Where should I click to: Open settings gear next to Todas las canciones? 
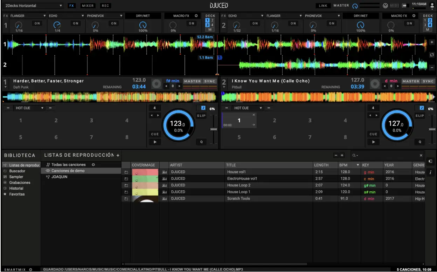93,165
